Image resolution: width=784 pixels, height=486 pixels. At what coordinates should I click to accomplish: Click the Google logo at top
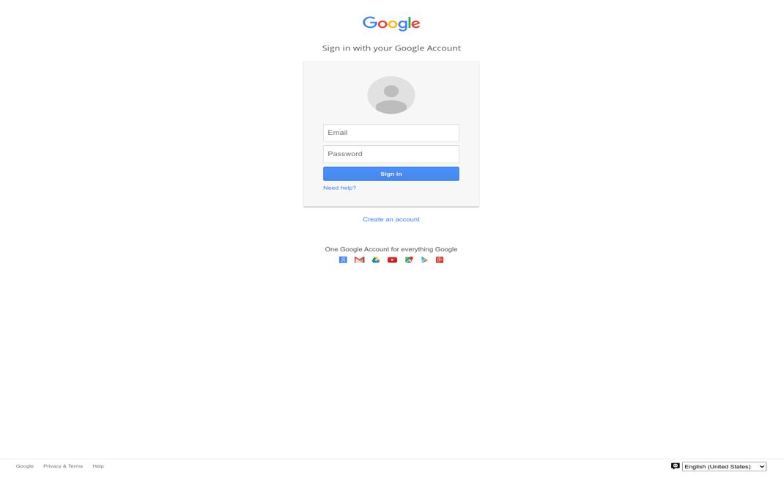(391, 23)
